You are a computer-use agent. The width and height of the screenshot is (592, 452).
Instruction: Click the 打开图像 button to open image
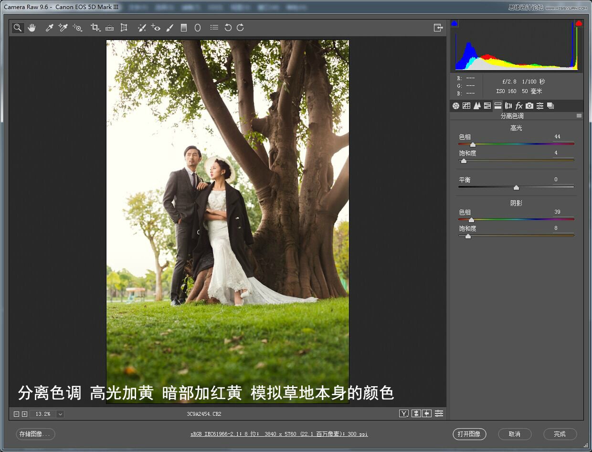pos(469,434)
